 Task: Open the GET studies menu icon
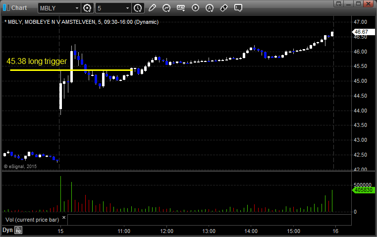(181, 8)
